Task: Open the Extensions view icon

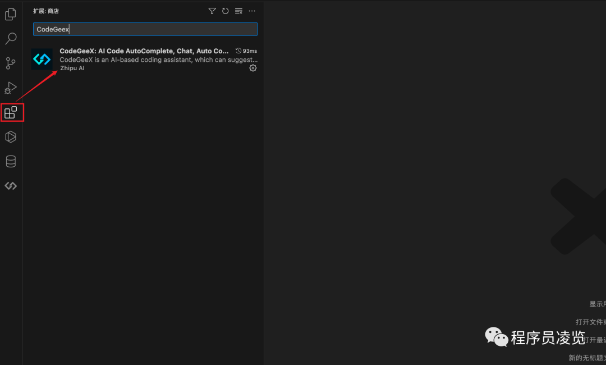Action: (11, 112)
